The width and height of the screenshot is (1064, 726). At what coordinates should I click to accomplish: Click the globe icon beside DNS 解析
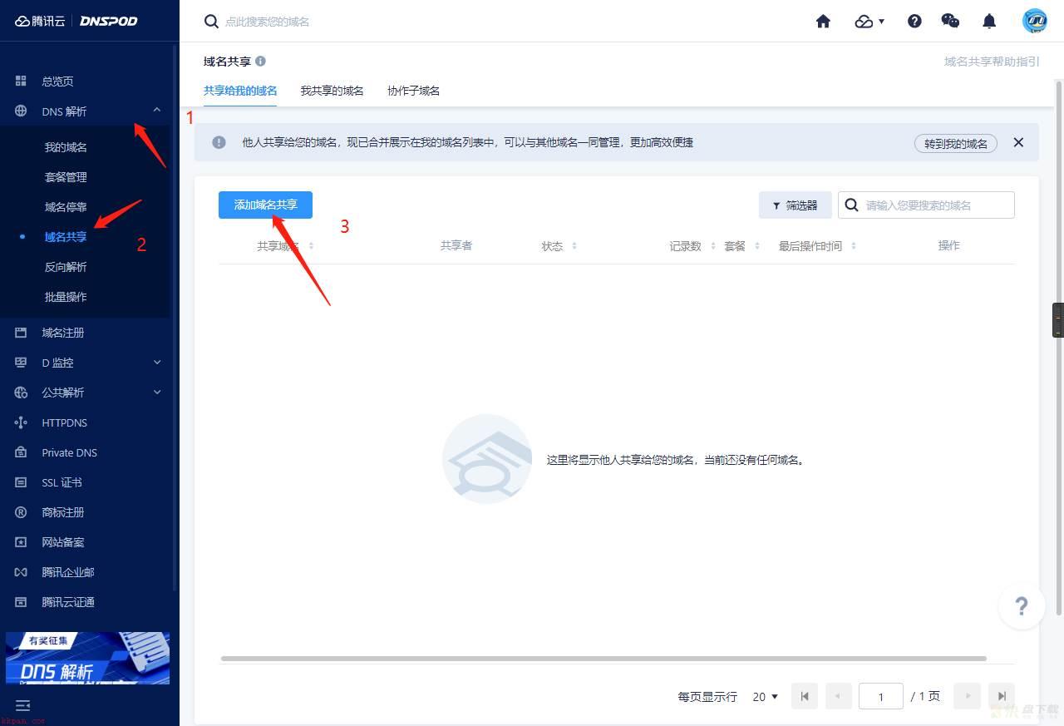[x=21, y=111]
